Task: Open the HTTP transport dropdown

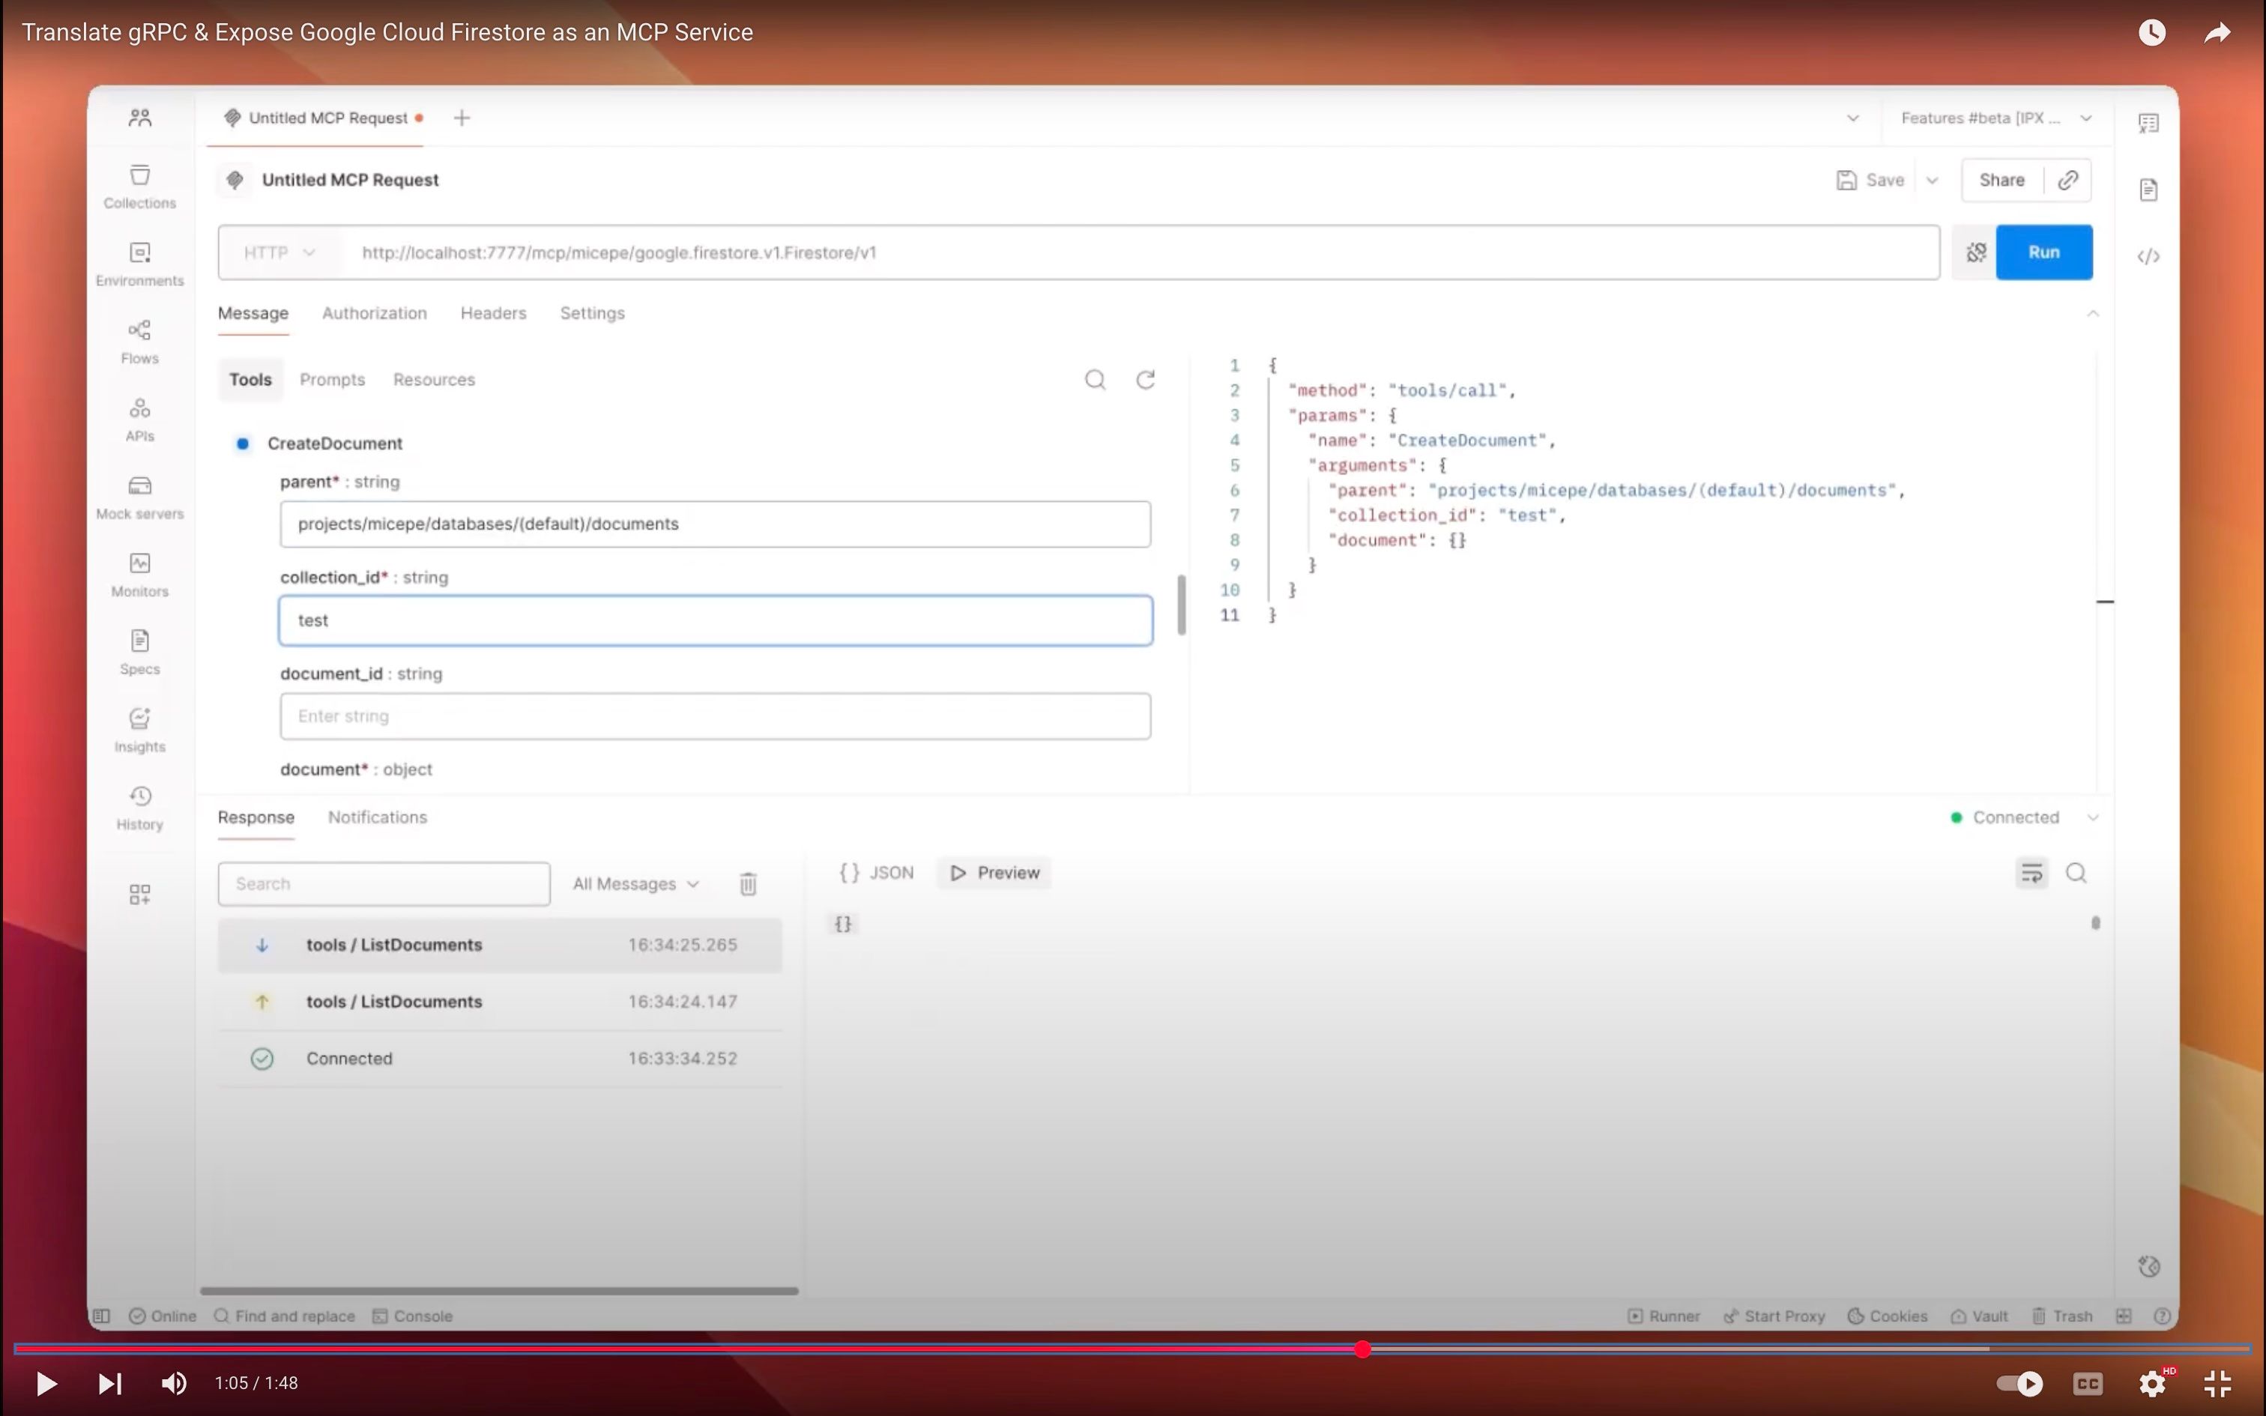Action: (279, 253)
